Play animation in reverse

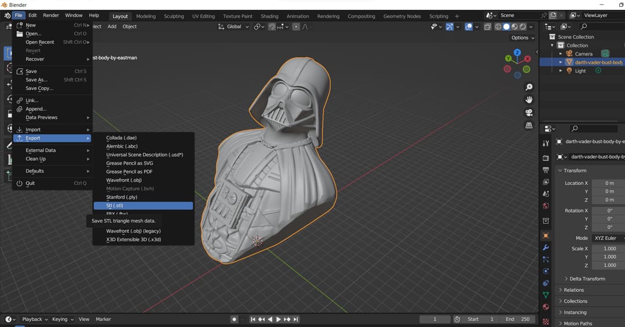(x=270, y=319)
